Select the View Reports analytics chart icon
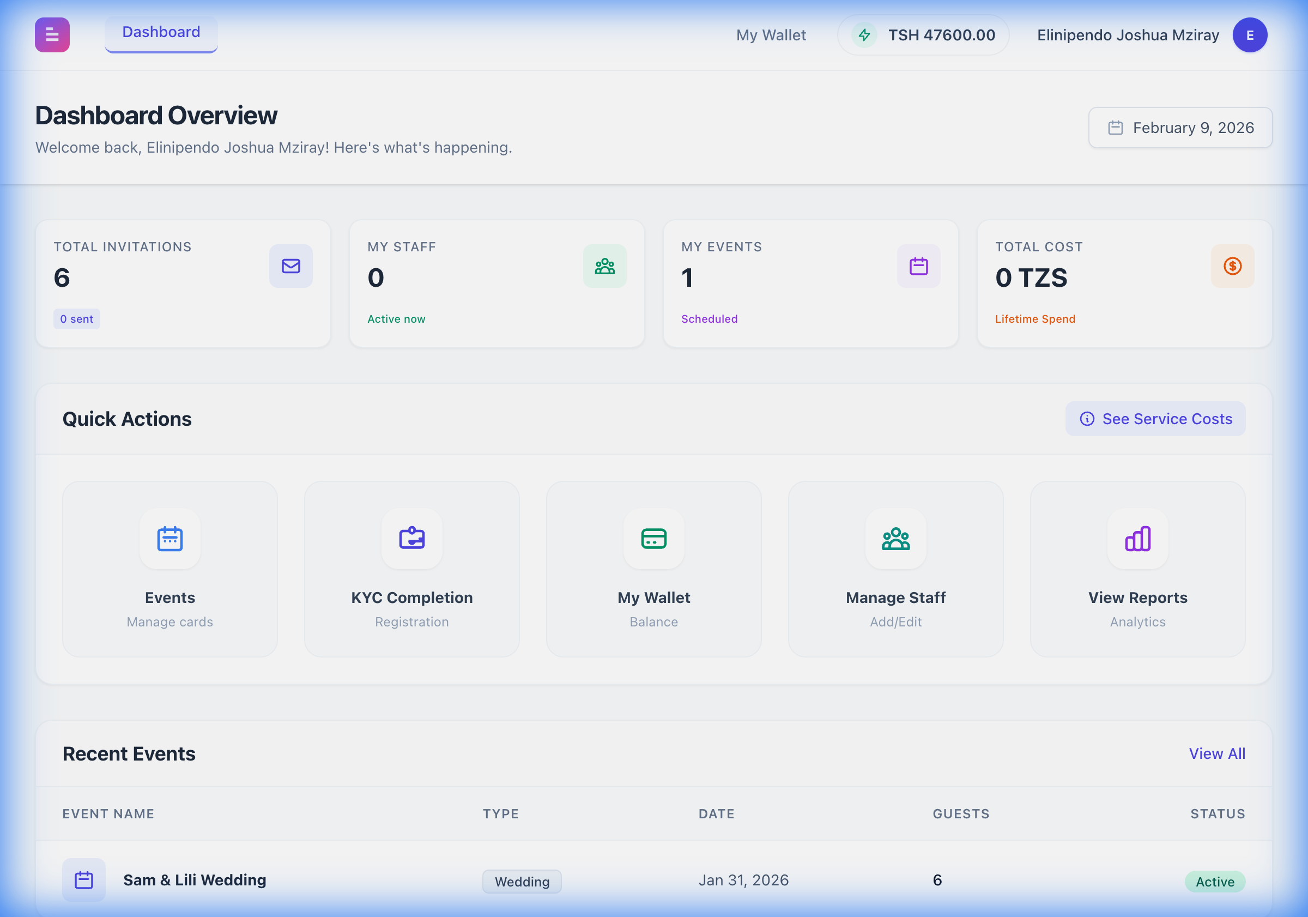Viewport: 1308px width, 917px height. (x=1137, y=539)
